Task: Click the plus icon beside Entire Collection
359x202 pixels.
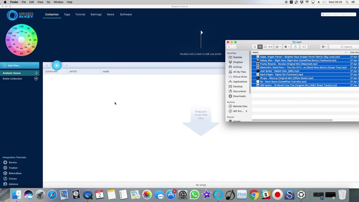Action: 36,79
